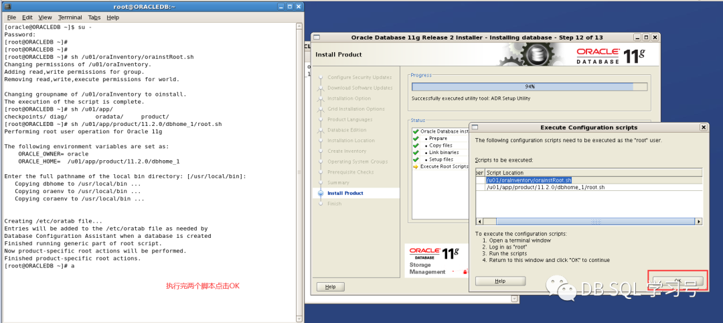The width and height of the screenshot is (723, 323).
Task: Maximize the root@ORACLEDB terminal window
Action: [290, 7]
